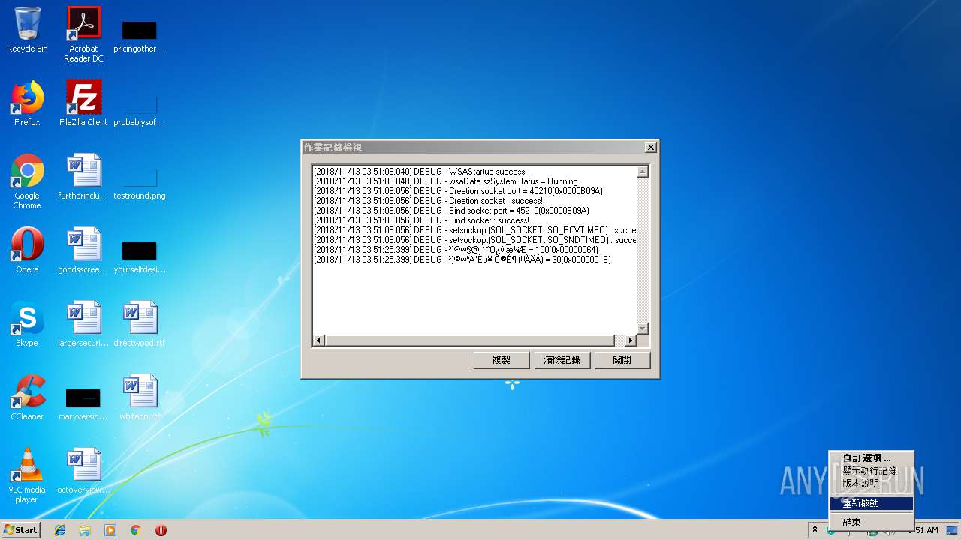Click the 關閉 (Close) button
The width and height of the screenshot is (961, 540).
coord(622,360)
